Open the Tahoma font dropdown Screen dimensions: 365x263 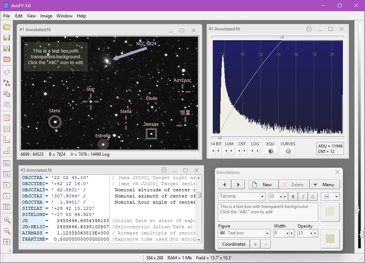242,196
